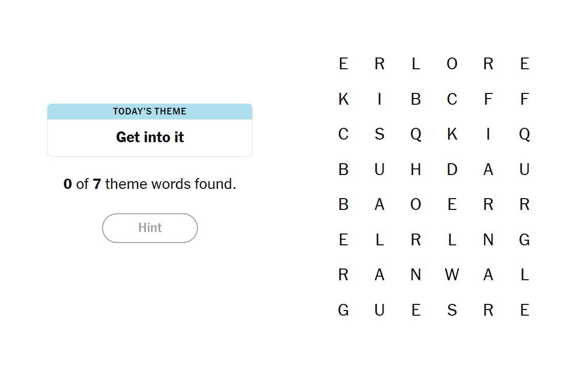Viewport: 566px width, 367px height.
Task: Select the letter E in the fifth row
Action: click(452, 205)
